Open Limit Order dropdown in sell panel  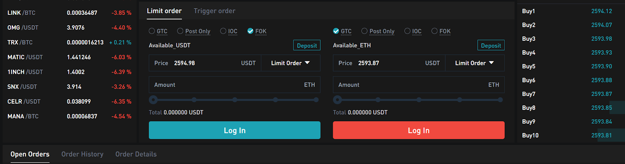475,63
